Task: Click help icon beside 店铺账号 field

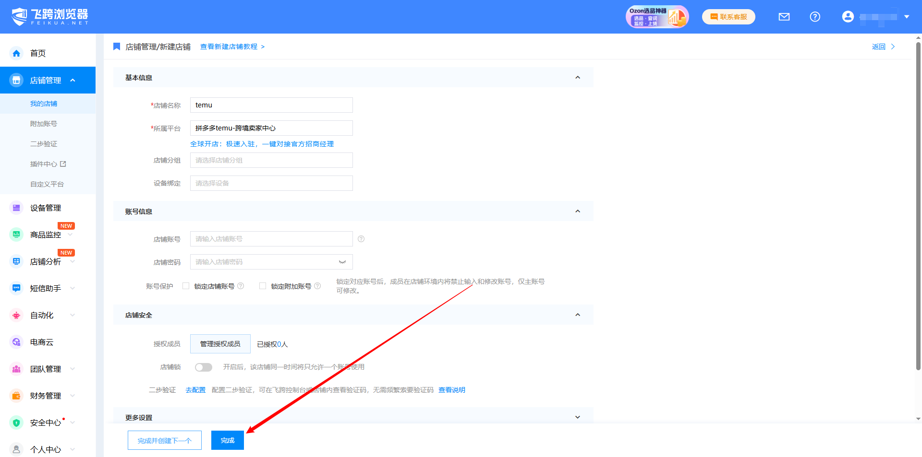Action: click(x=361, y=239)
